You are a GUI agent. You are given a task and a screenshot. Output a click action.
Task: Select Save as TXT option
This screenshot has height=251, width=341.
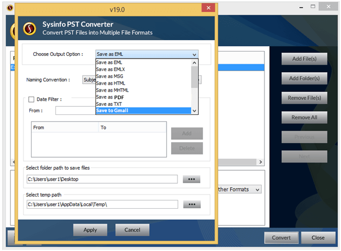coord(143,104)
